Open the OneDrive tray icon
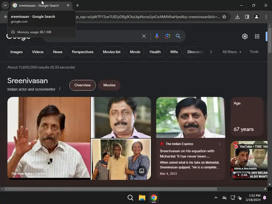The image size is (272, 204). 224,198
